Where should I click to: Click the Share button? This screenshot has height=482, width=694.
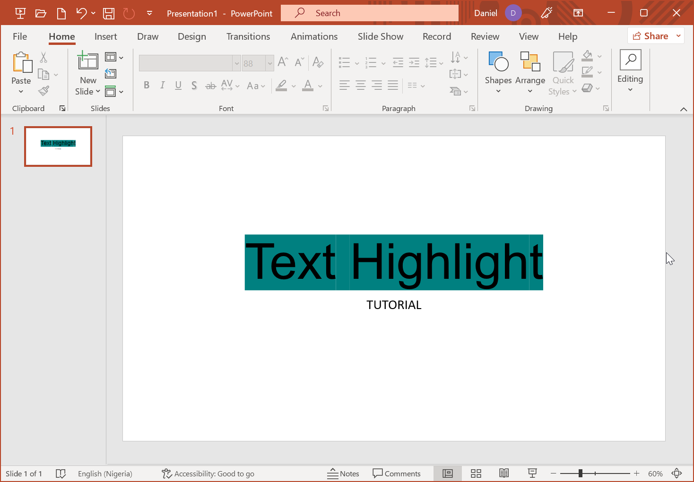pos(655,35)
